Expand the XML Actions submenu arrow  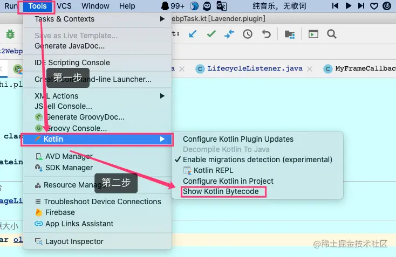(162, 96)
